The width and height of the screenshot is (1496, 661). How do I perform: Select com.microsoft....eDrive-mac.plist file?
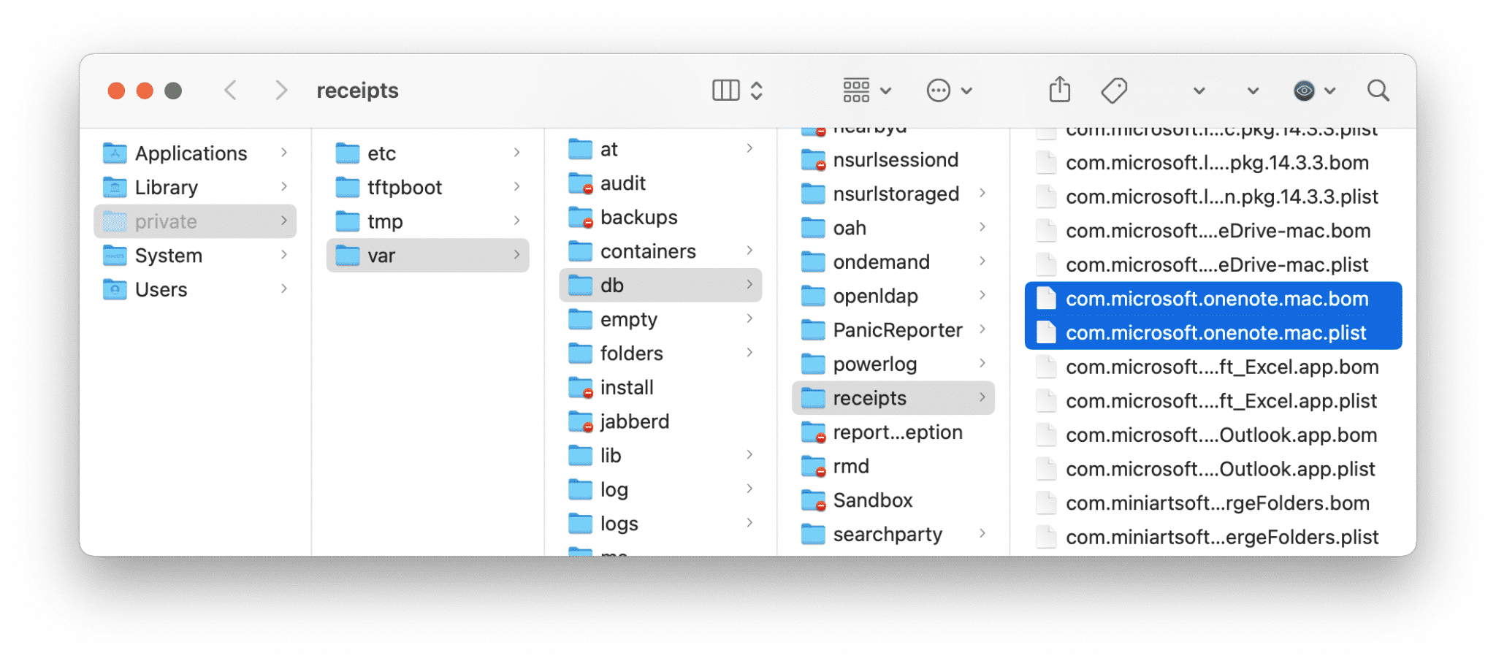click(1213, 265)
